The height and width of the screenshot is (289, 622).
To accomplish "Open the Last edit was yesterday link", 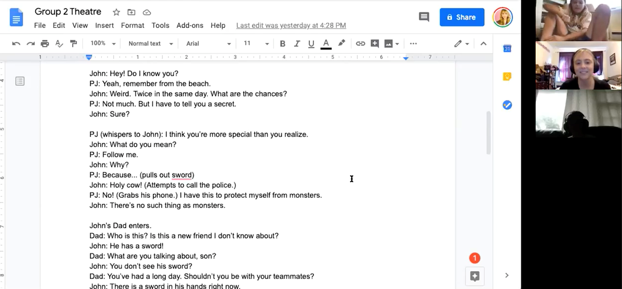I will click(291, 25).
